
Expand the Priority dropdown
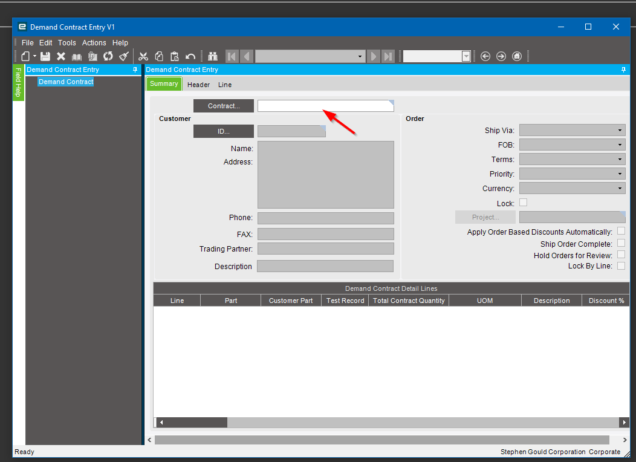(x=620, y=174)
